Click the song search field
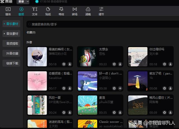179x129 pixels. point(103,24)
